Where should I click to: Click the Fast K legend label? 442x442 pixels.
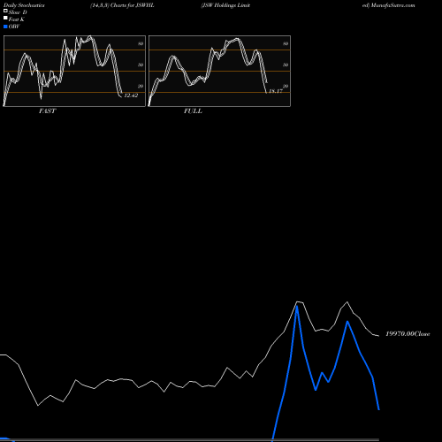pyautogui.click(x=17, y=19)
